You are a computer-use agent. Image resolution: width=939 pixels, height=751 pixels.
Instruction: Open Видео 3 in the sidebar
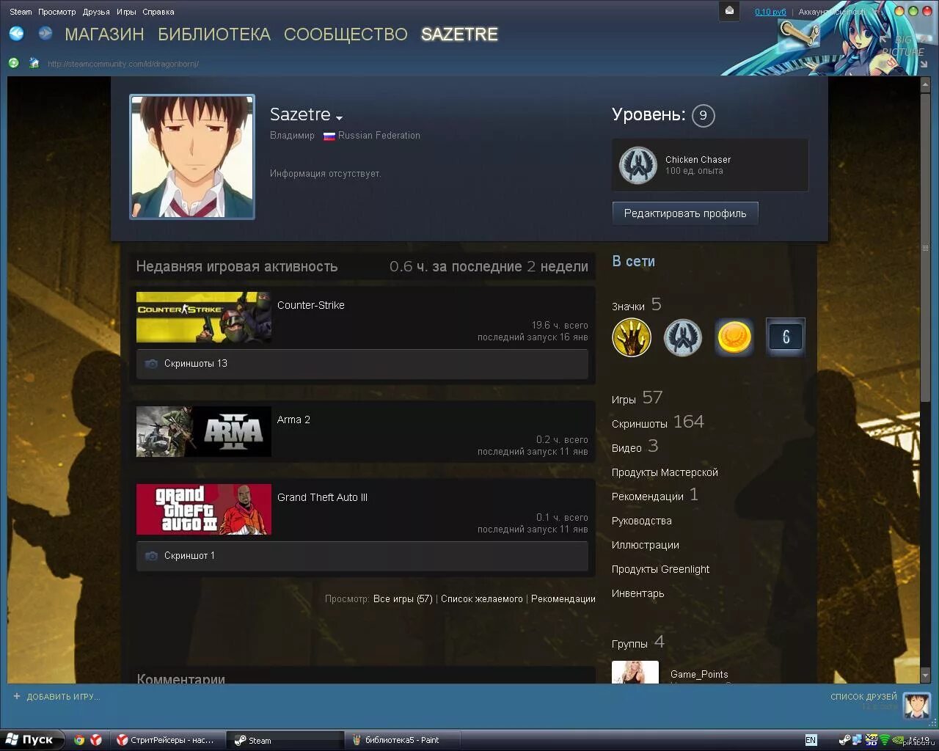[635, 447]
